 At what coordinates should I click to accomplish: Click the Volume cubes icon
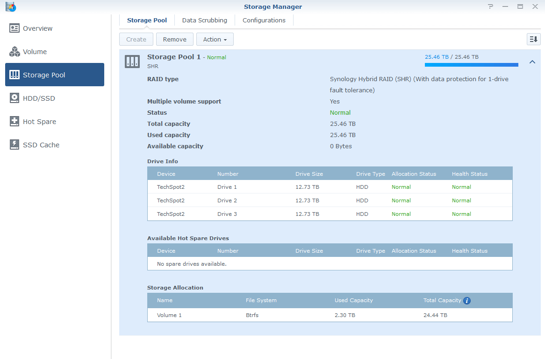pos(14,52)
